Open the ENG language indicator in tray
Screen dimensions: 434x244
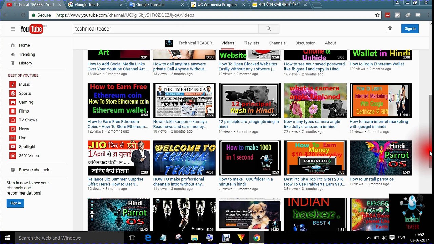point(401,238)
